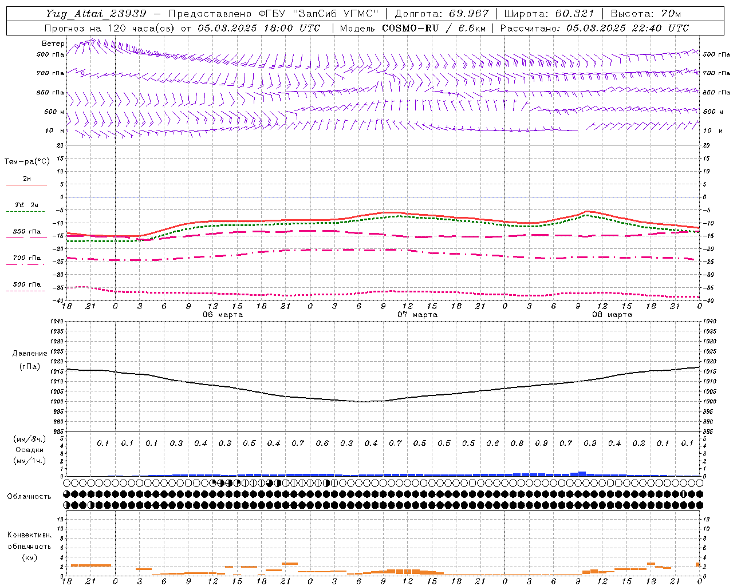Click the 500 м wind level label on left

click(54, 112)
